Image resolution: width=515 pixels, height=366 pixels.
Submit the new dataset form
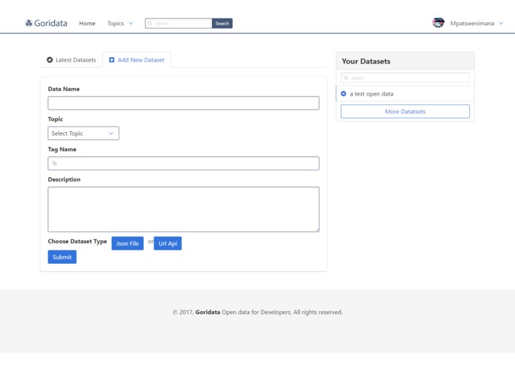62,257
